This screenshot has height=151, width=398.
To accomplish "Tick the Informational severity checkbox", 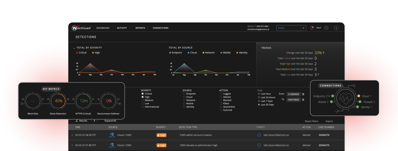I will 143,107.
